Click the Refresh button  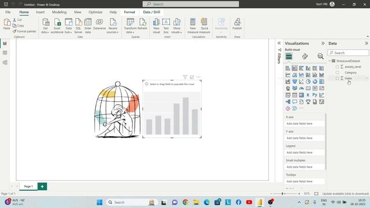click(142, 24)
